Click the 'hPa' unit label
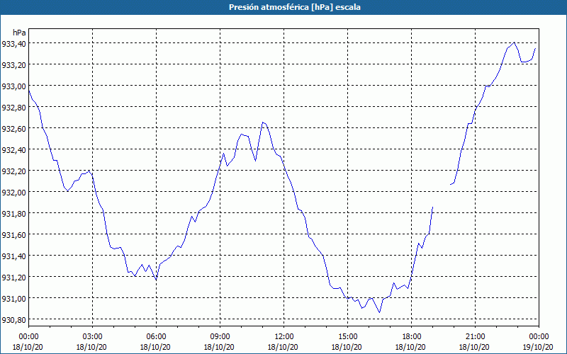The image size is (567, 354). (20, 33)
